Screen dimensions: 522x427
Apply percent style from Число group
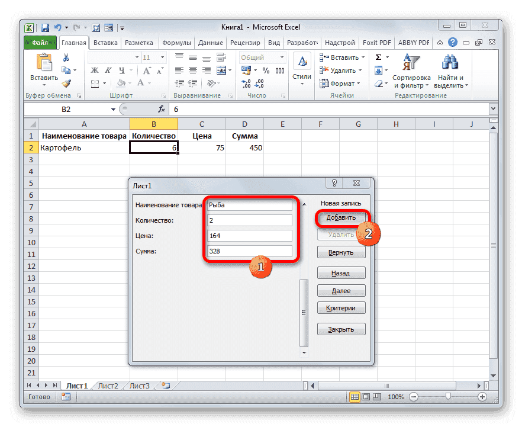pos(266,69)
